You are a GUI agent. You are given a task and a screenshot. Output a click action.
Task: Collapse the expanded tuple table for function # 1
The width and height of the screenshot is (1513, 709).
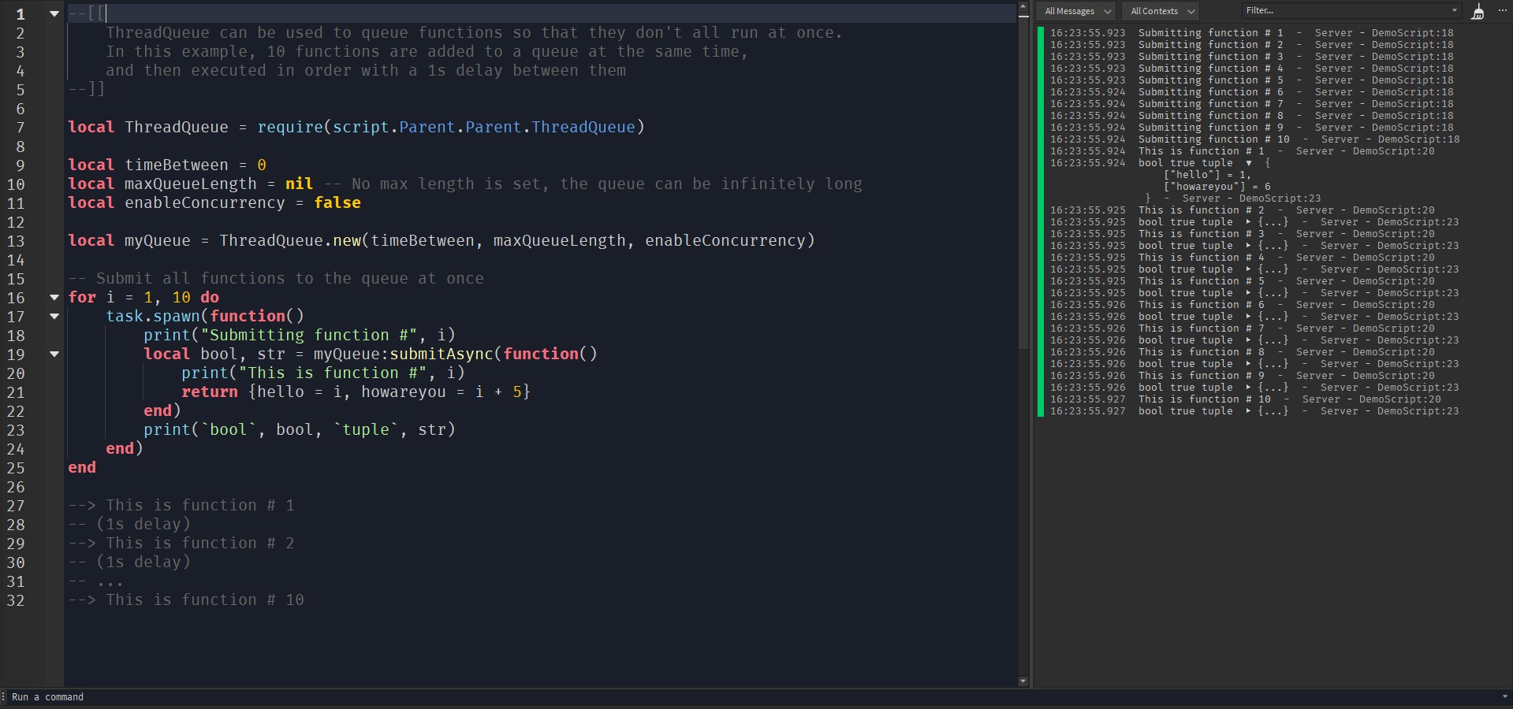click(1250, 163)
